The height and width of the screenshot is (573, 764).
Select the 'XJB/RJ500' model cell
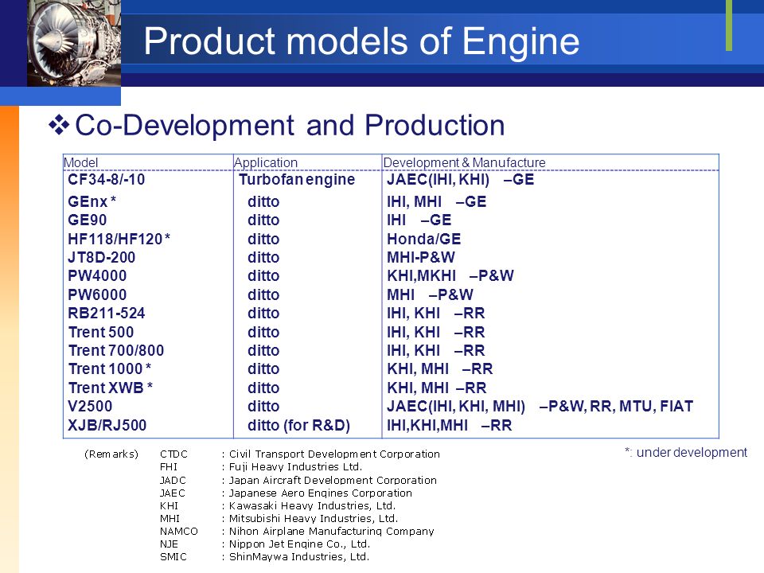click(x=107, y=425)
